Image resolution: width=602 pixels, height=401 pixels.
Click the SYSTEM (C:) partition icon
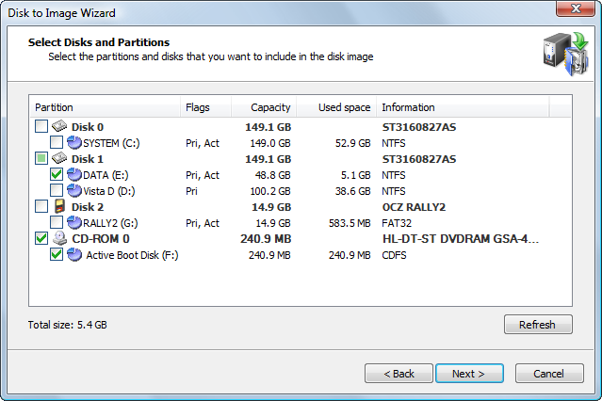pos(74,143)
